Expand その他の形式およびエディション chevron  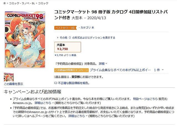[x=58, y=38]
